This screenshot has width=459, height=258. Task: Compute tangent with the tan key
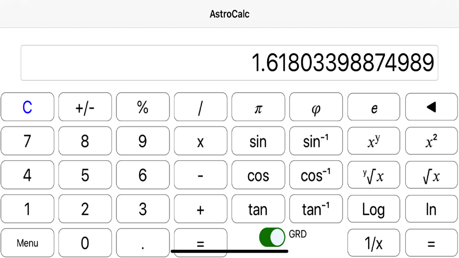point(258,209)
